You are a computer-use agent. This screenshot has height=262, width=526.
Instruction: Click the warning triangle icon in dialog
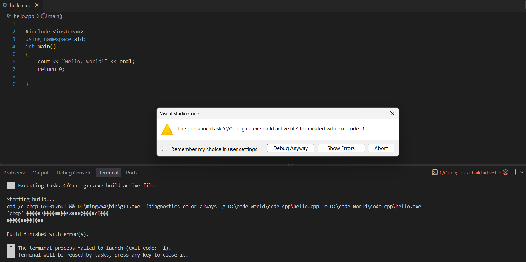[167, 130]
